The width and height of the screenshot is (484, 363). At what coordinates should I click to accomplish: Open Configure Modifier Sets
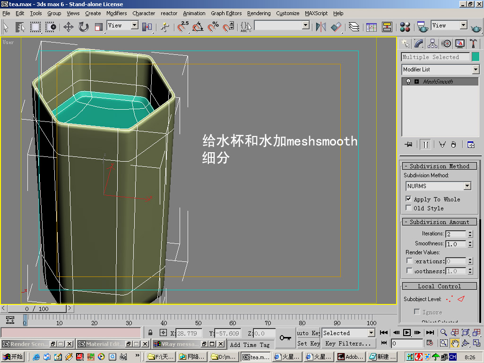471,145
